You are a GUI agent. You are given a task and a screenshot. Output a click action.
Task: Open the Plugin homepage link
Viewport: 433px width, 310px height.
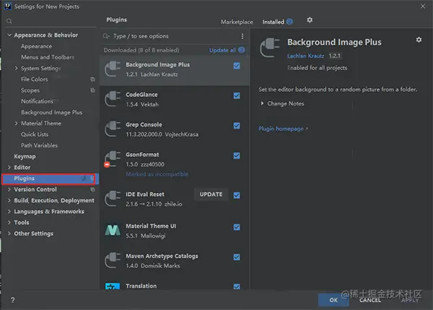click(x=283, y=129)
